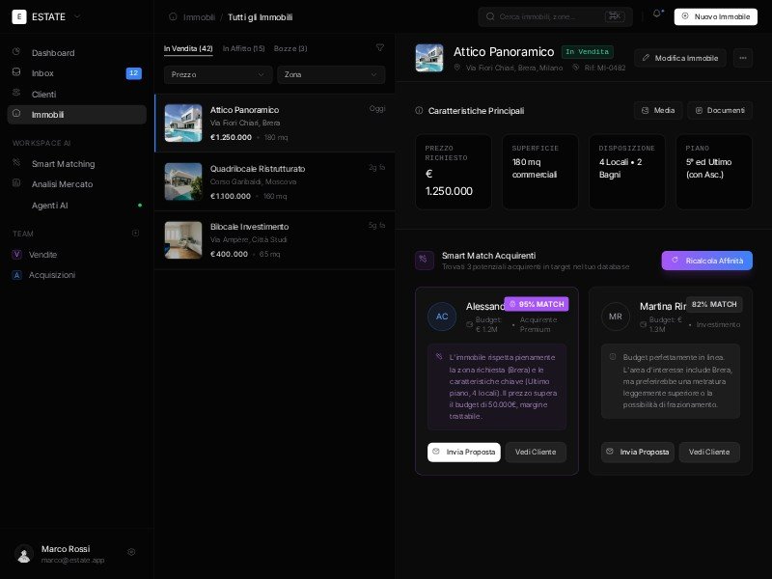Switch to the In Affitto tab
This screenshot has width=772, height=579.
tap(243, 48)
